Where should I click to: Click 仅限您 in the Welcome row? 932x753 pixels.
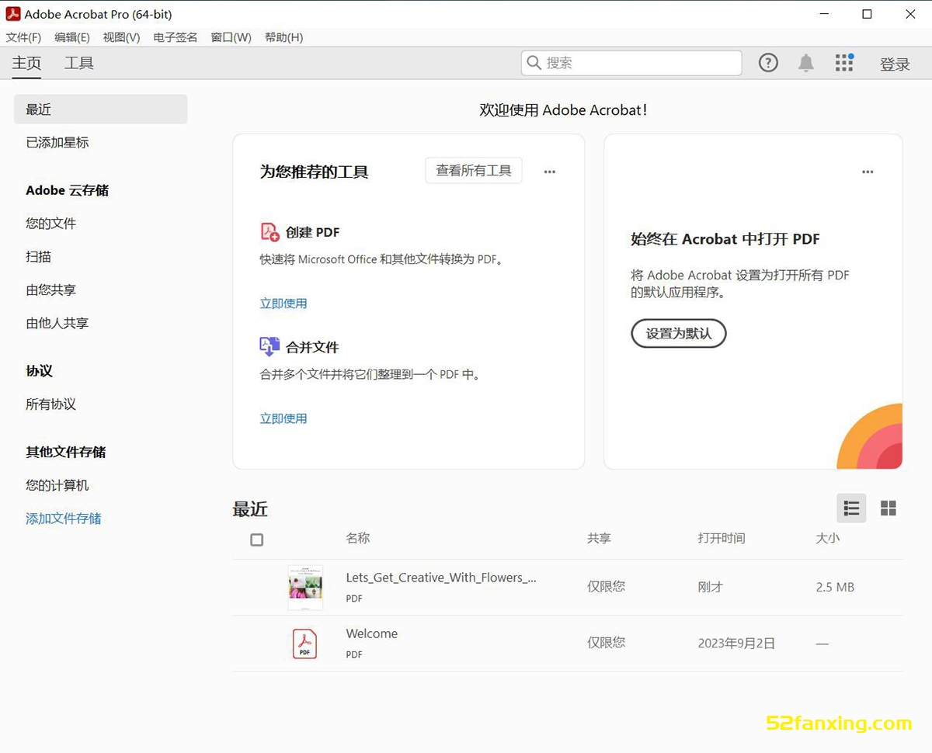point(607,643)
